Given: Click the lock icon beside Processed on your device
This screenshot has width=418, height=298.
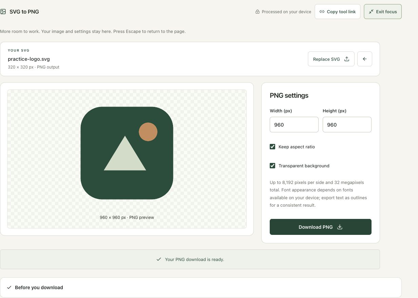Looking at the screenshot, I should click(x=258, y=12).
